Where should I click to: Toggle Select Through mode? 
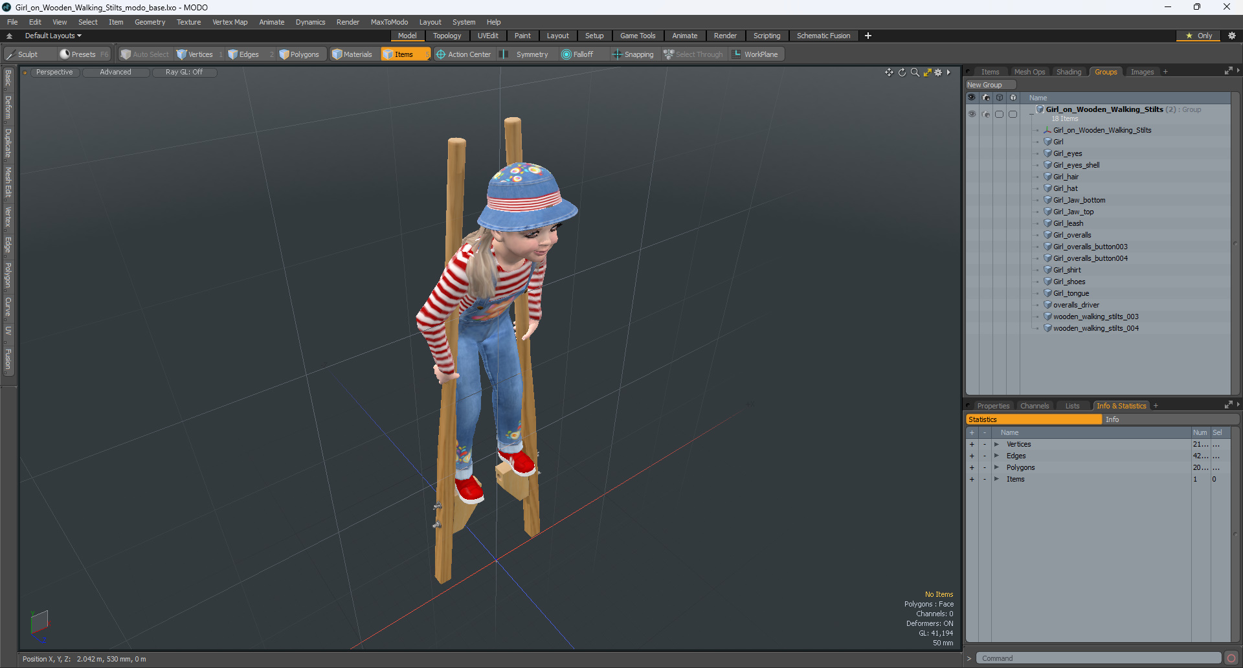click(x=693, y=54)
